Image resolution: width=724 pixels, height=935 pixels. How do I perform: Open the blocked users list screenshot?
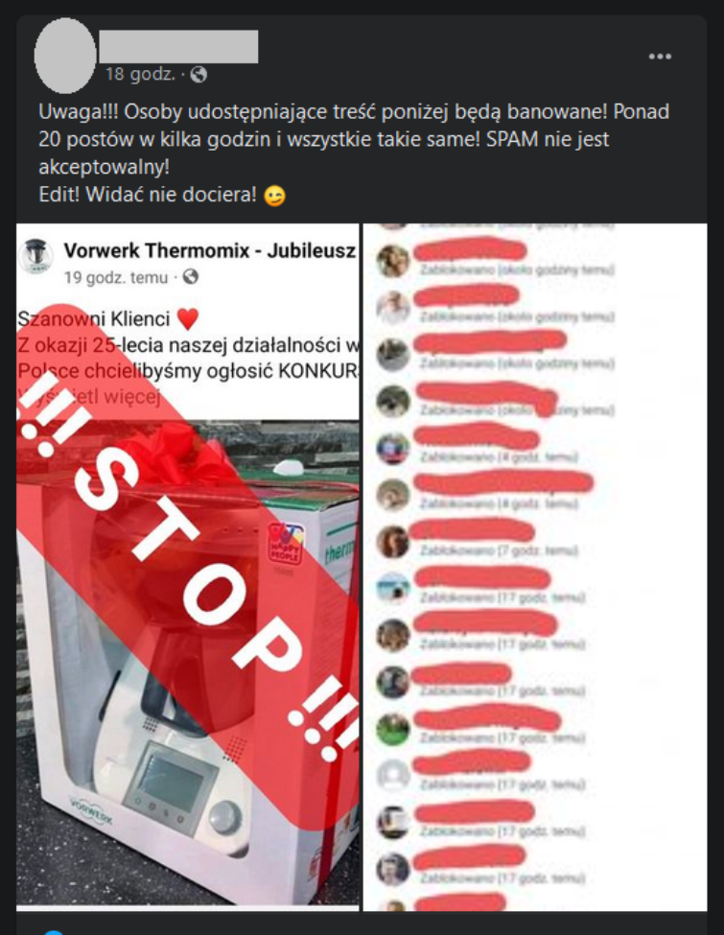tap(535, 567)
